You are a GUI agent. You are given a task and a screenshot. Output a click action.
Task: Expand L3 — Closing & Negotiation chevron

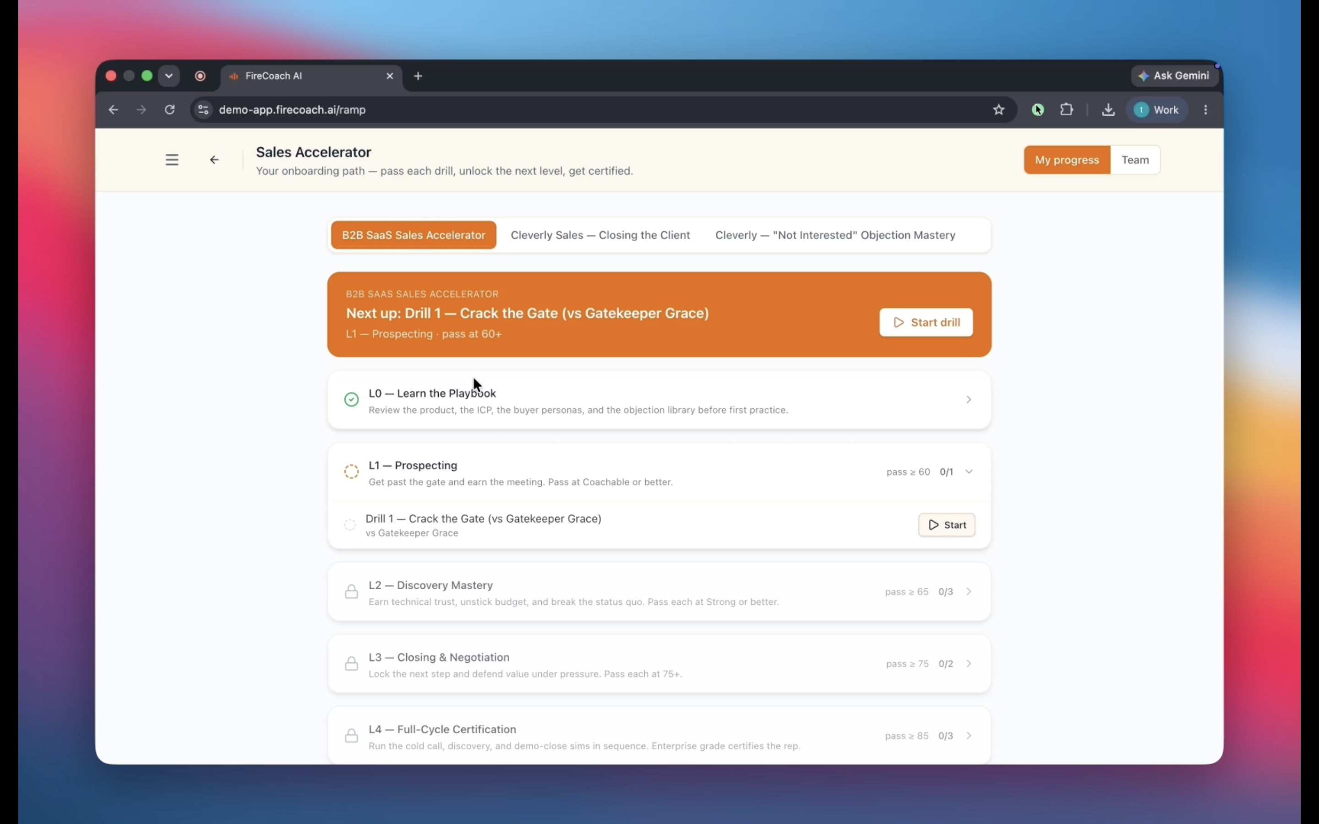pos(969,663)
